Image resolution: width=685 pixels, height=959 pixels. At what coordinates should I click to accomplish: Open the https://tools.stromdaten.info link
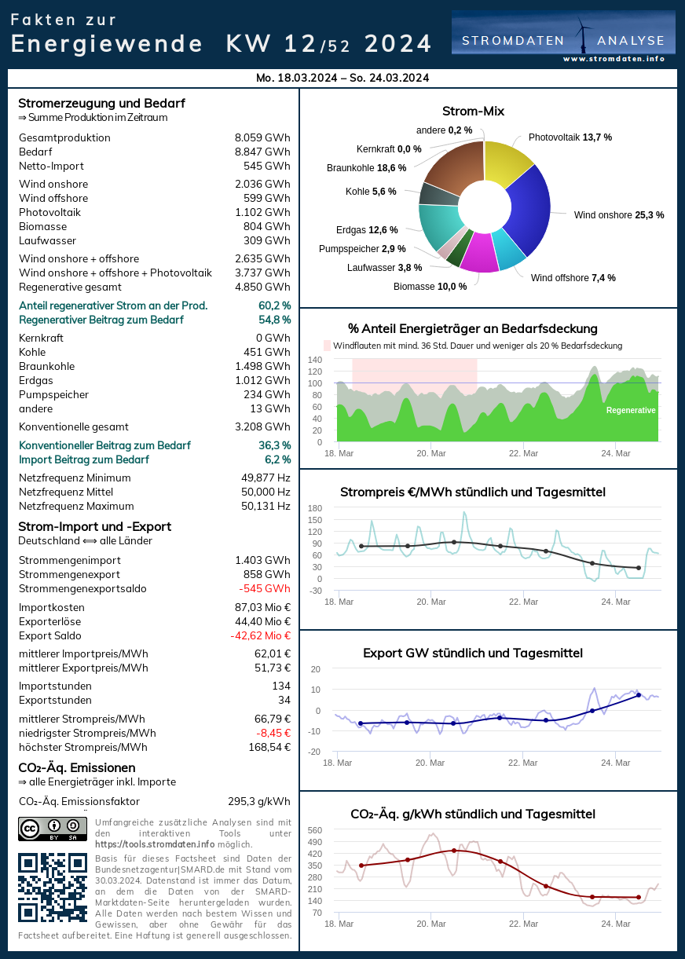click(x=155, y=844)
